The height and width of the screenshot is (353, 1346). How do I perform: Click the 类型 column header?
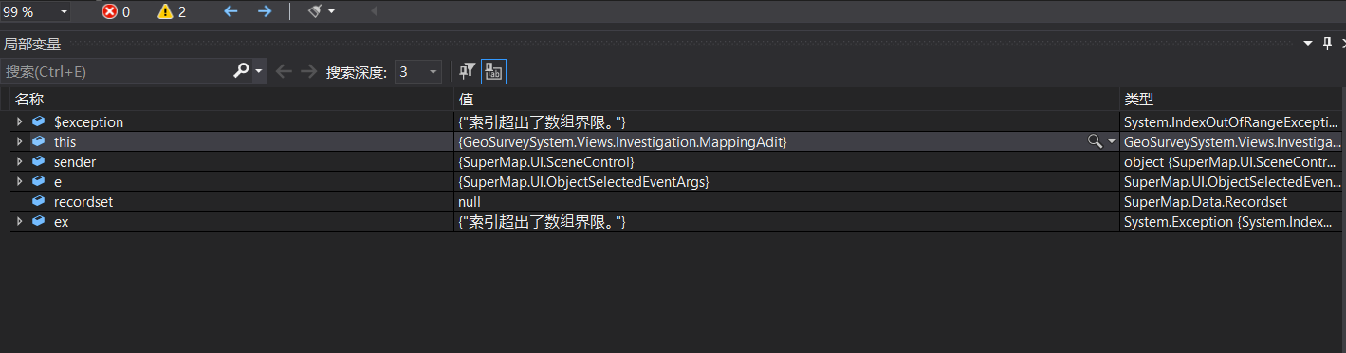click(1138, 100)
